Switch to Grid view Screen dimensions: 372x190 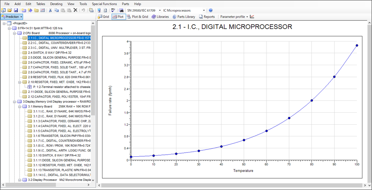pos(104,17)
